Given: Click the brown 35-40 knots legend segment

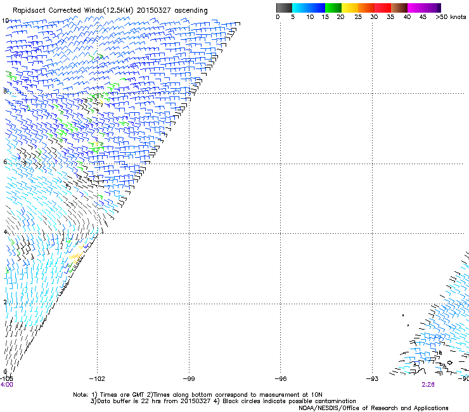Looking at the screenshot, I should point(399,8).
